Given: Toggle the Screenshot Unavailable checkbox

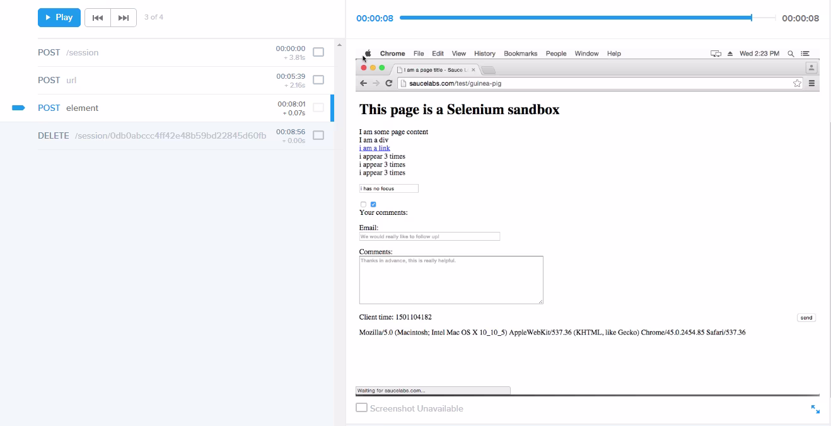Looking at the screenshot, I should (361, 408).
